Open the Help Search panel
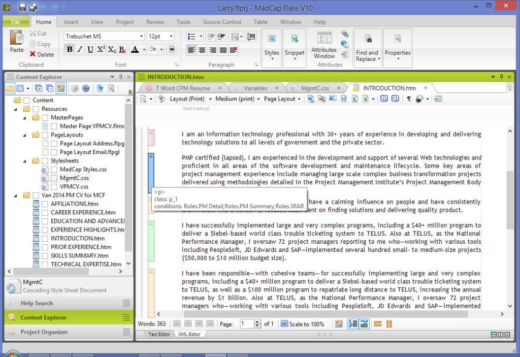 click(x=69, y=303)
